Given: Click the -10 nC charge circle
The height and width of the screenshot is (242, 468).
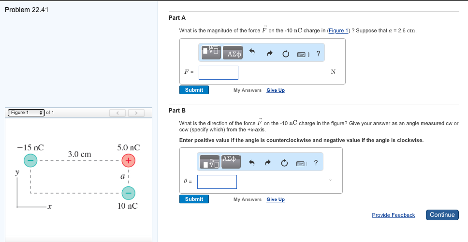Looking at the screenshot, I should point(128,193).
